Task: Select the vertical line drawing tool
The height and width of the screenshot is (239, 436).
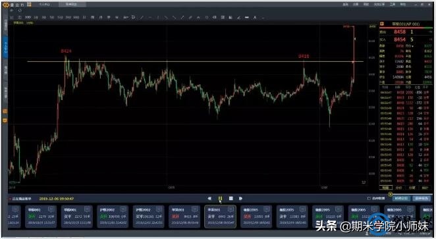Action: pos(158,17)
